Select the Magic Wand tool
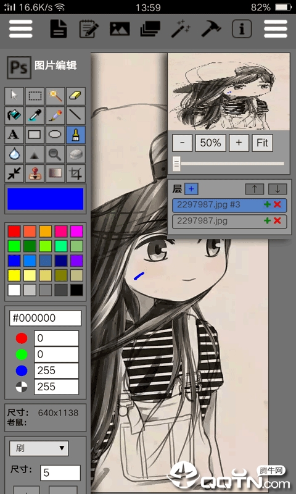The width and height of the screenshot is (296, 494). coord(55,96)
